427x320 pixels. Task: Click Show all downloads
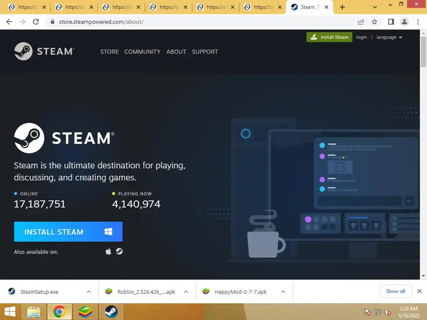pos(395,291)
